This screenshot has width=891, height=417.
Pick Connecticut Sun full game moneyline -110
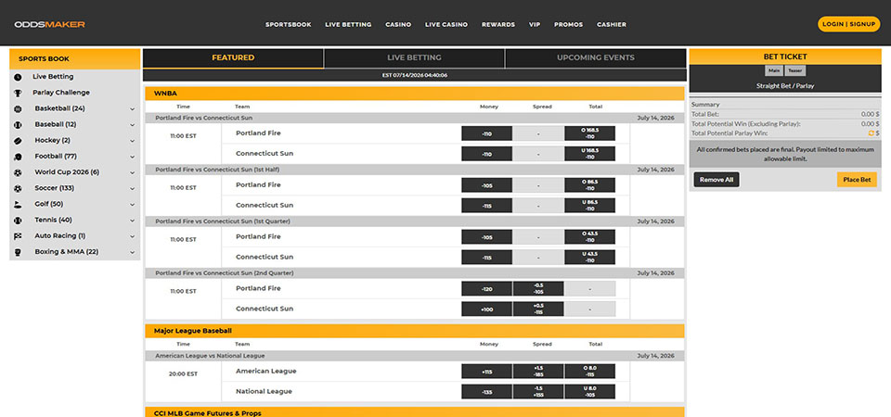tap(487, 154)
